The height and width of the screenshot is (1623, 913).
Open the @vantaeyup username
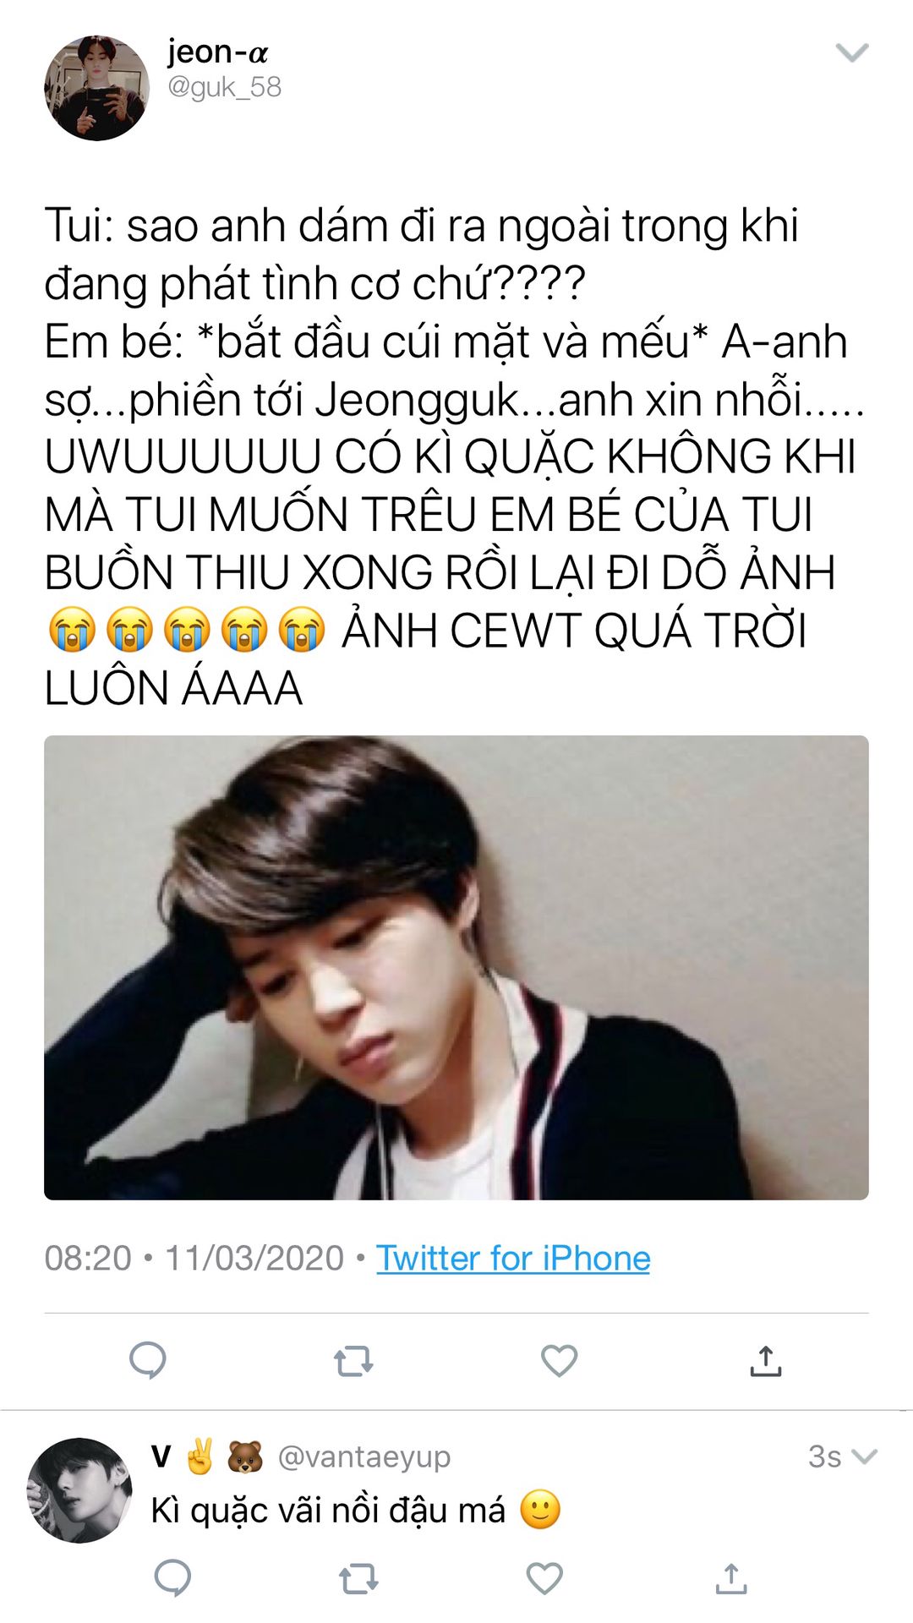pyautogui.click(x=364, y=1456)
